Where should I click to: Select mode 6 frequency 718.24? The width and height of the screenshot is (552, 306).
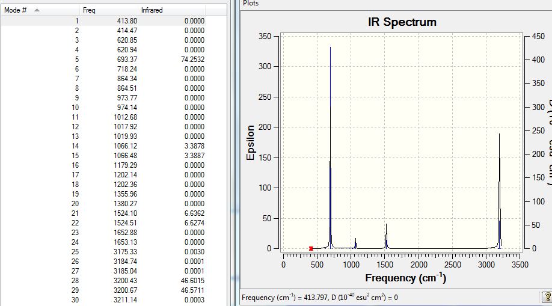[127, 69]
